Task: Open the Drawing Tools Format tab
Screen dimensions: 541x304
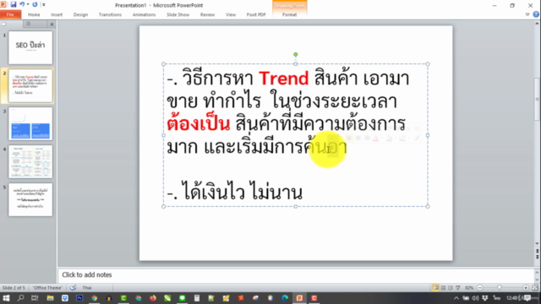Action: [x=289, y=14]
